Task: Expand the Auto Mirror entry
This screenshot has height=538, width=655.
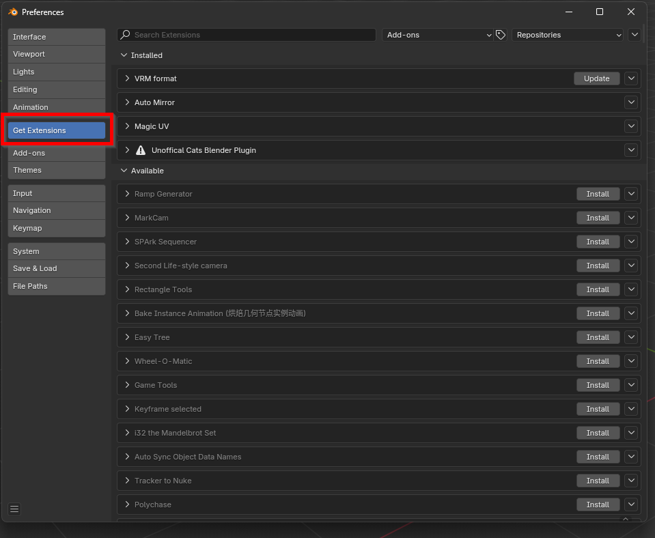Action: coord(127,102)
